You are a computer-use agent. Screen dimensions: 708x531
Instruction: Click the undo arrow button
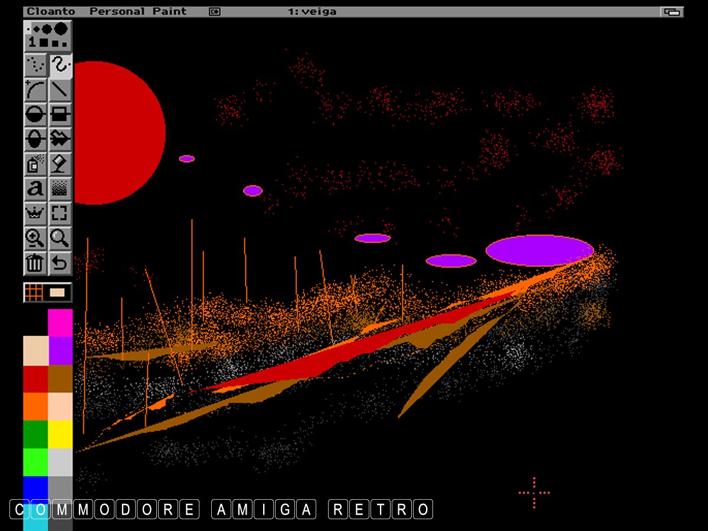point(60,263)
